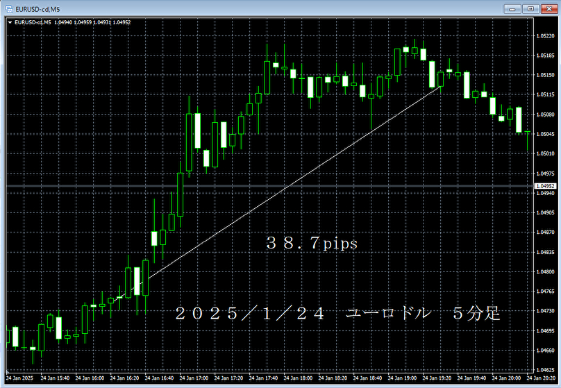Click the 1.05080 price scale label
Screen dimensions: 561x388
click(x=545, y=115)
